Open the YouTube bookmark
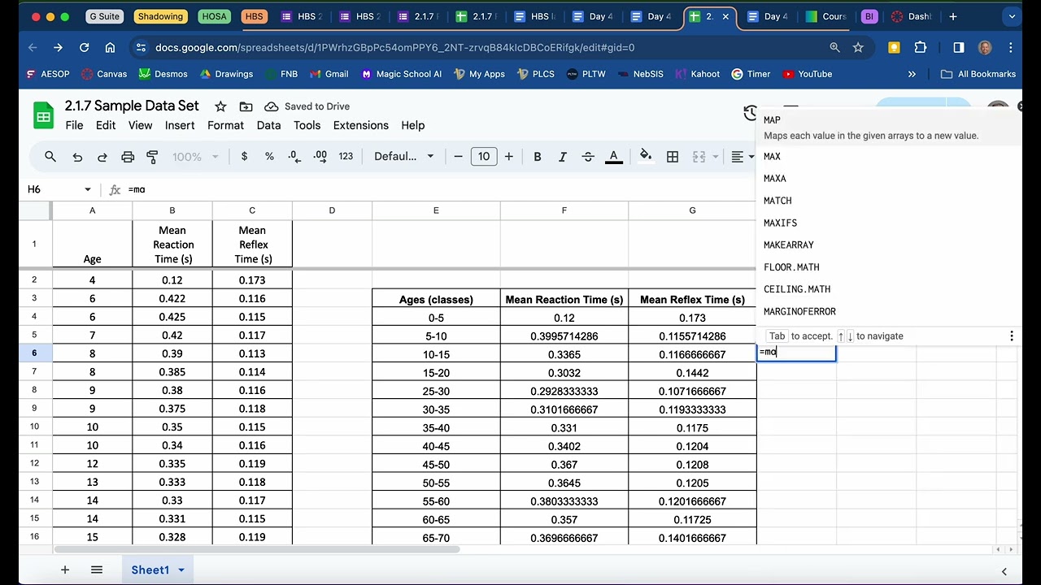 coord(807,74)
